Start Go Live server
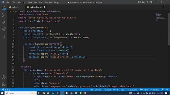 (x=144, y=90)
